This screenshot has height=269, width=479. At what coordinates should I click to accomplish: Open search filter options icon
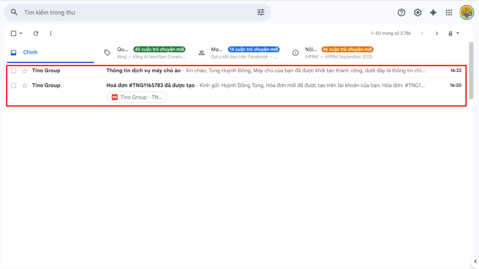(261, 13)
